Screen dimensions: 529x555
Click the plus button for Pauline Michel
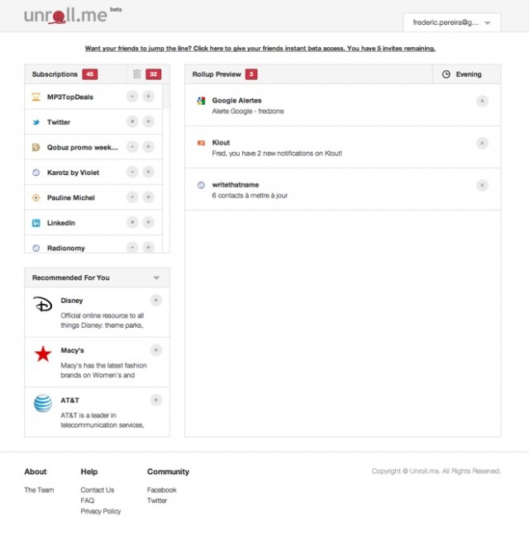click(149, 197)
